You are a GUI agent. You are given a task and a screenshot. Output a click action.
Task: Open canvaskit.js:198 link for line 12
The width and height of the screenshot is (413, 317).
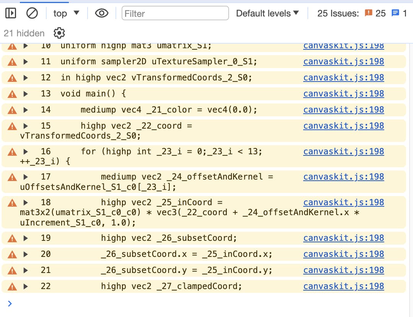point(343,78)
